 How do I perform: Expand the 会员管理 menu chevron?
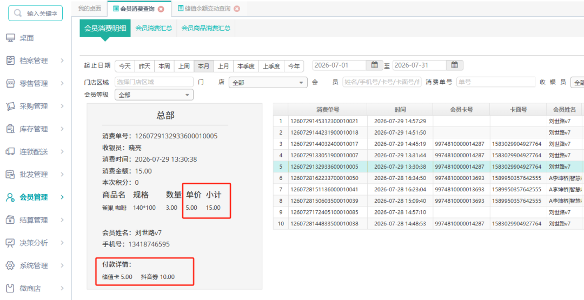(x=62, y=197)
